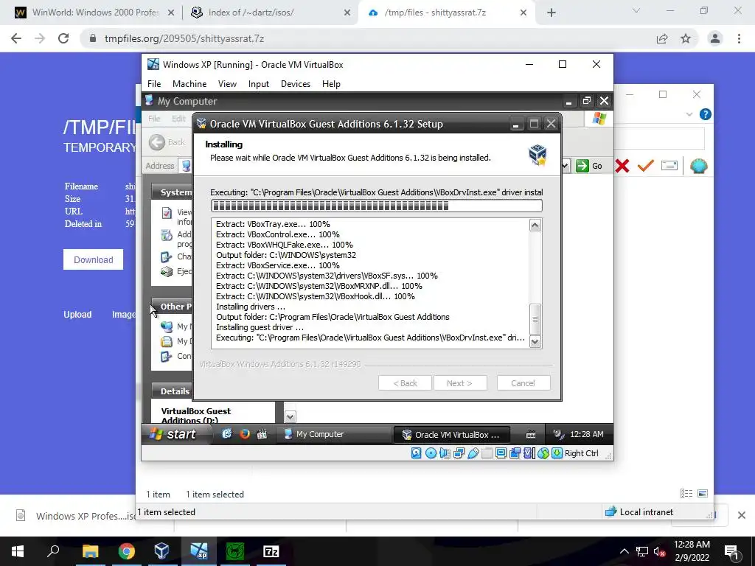Expand the dropdown arrow below the setup dialog
Viewport: 755px width, 566px height.
290,416
